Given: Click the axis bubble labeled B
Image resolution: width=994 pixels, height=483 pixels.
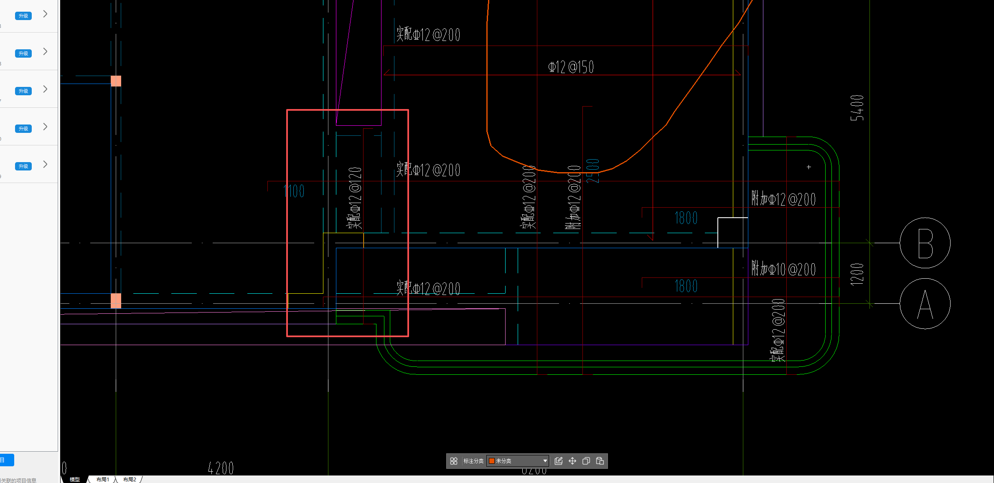Looking at the screenshot, I should coord(925,243).
